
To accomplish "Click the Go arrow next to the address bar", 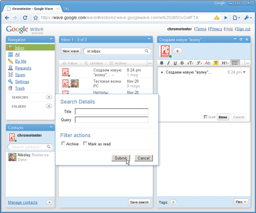I will [226, 17].
